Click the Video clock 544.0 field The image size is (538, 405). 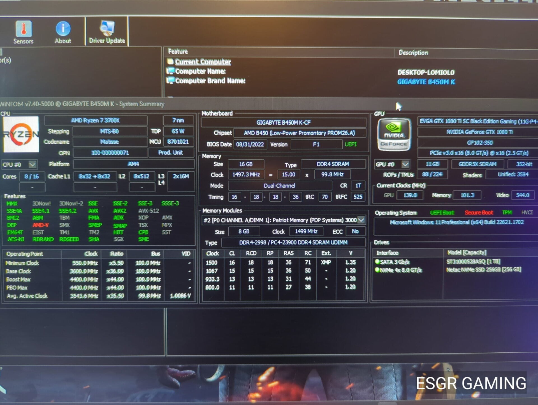pyautogui.click(x=522, y=195)
